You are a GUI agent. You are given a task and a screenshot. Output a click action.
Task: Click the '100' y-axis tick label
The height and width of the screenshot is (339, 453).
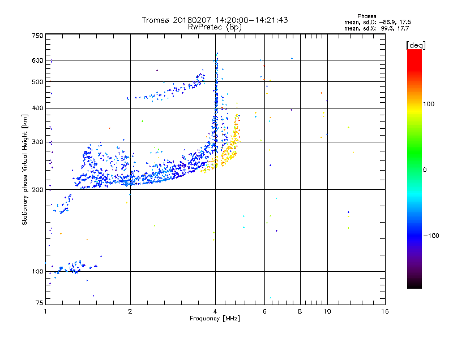(37, 271)
